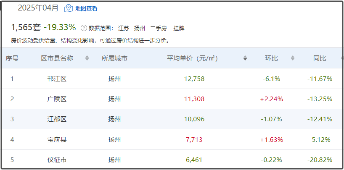
Task: Click the 所属城市 column header
Action: [114, 58]
